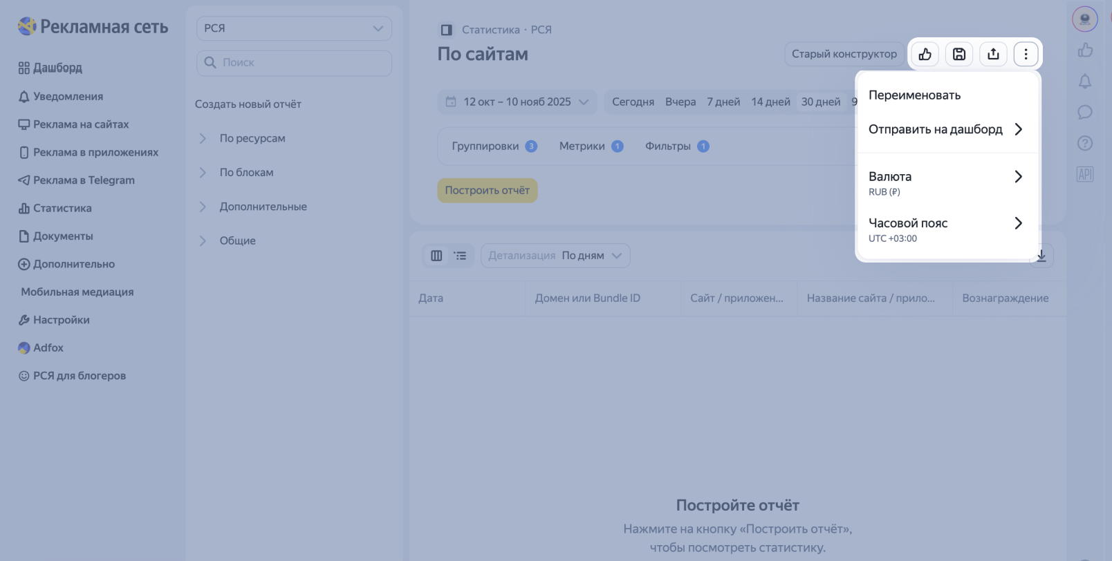Screen dimensions: 1112x561
Task: Open Группировки settings
Action: coord(494,146)
